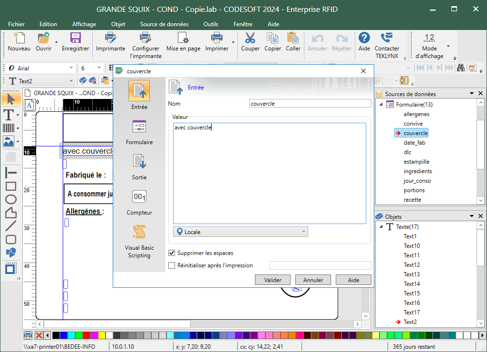
Task: Open the Source de données menu
Action: 165,24
